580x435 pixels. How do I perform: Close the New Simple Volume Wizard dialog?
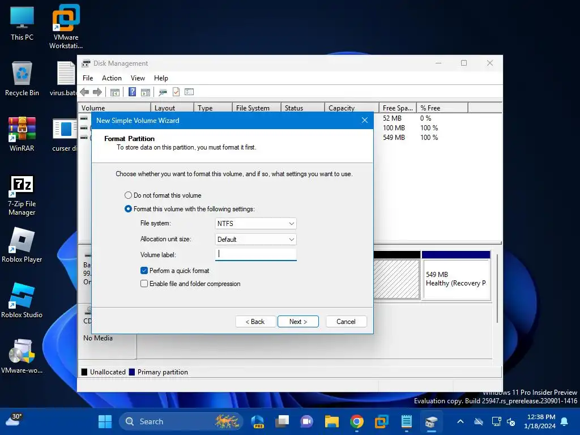[365, 120]
